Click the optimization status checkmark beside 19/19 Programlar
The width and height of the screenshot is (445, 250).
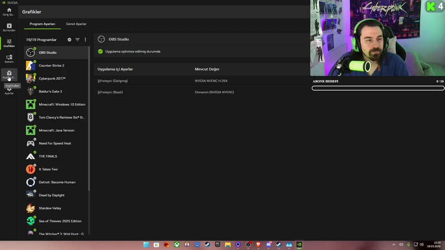tap(69, 40)
